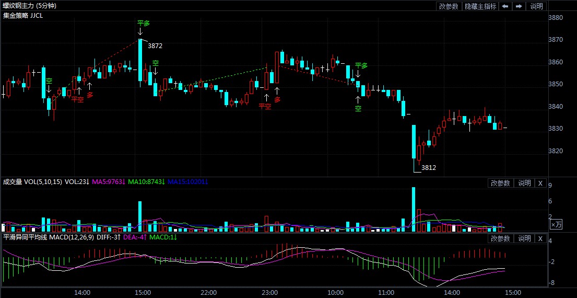
Task: Select the red 平空 signal near 14:00
Action: (x=77, y=99)
